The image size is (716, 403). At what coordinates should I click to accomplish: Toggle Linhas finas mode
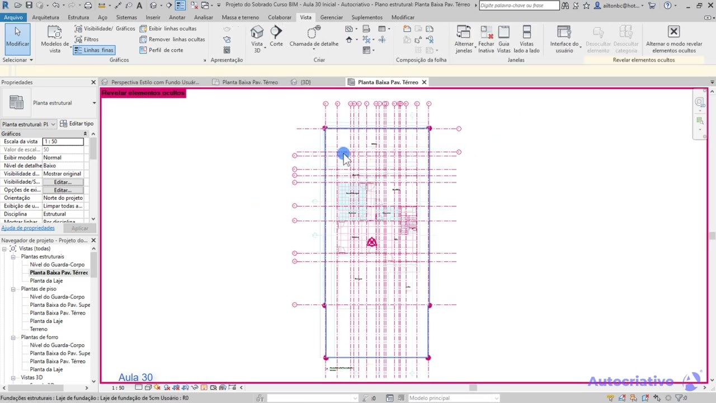click(x=93, y=50)
